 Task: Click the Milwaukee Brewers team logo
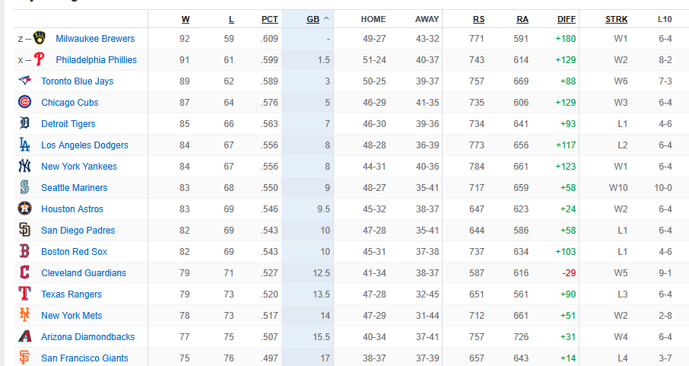pos(40,38)
